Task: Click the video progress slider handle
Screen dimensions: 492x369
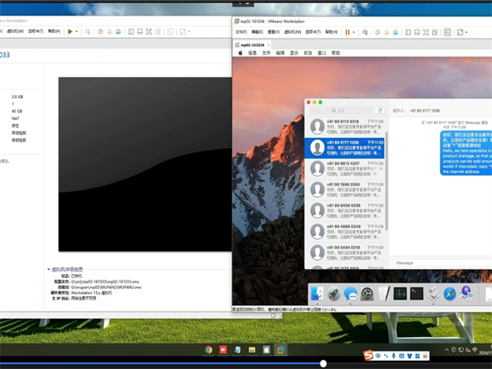Action: point(323,363)
